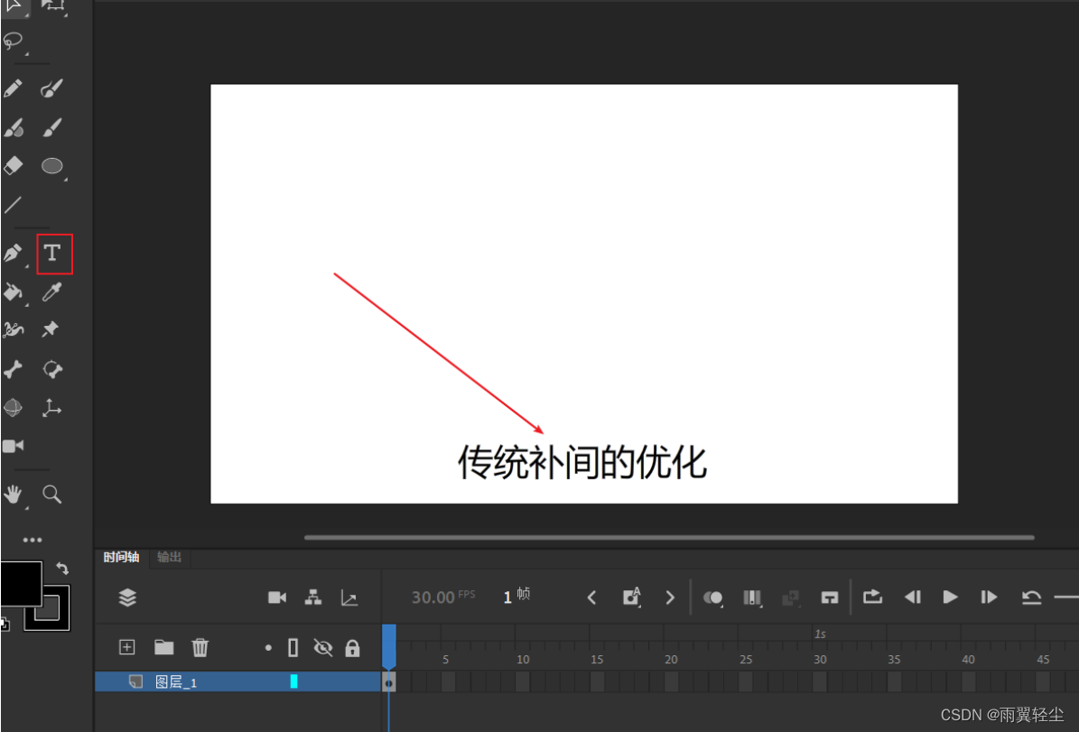Select the Zoom tool
Screen dimensions: 1079x732
pyautogui.click(x=51, y=494)
